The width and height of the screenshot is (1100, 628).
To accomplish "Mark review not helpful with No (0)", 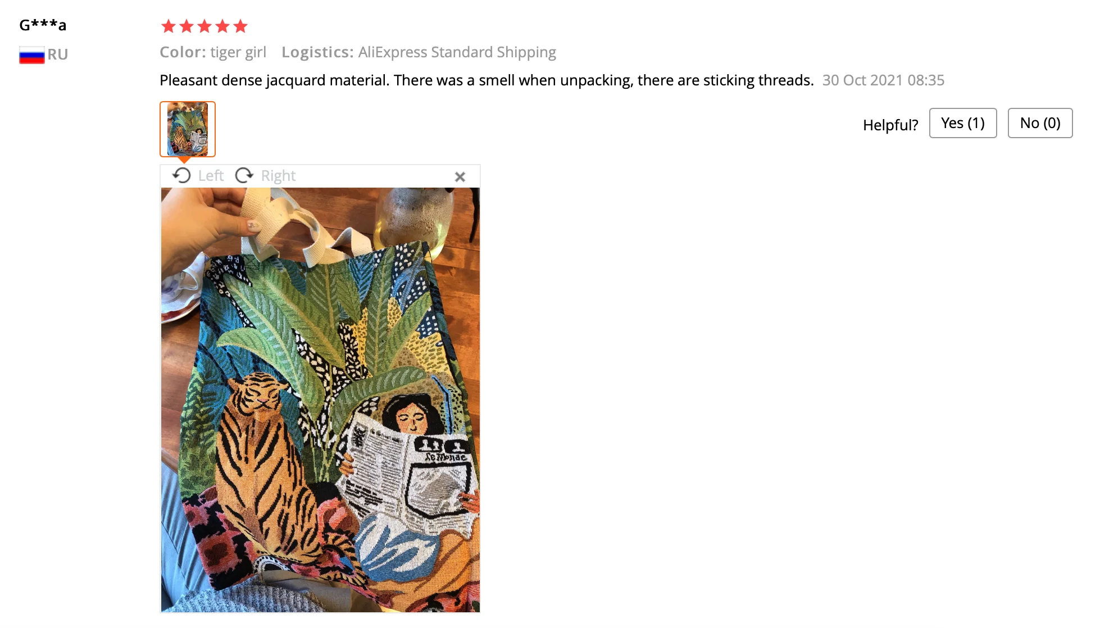I will 1040,123.
